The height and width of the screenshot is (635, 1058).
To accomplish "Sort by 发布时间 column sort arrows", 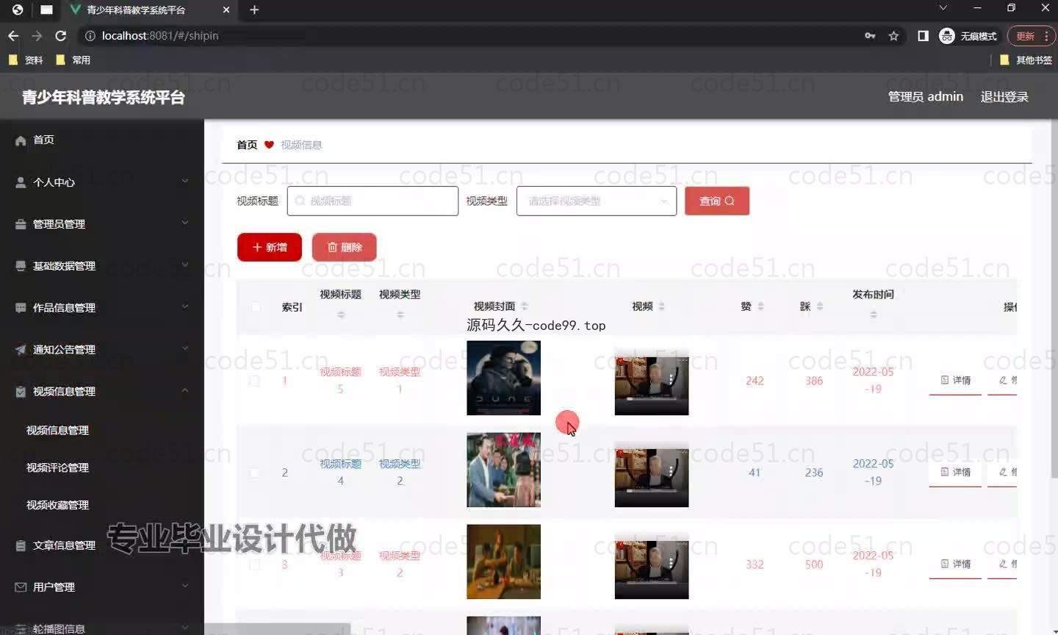I will click(x=874, y=315).
